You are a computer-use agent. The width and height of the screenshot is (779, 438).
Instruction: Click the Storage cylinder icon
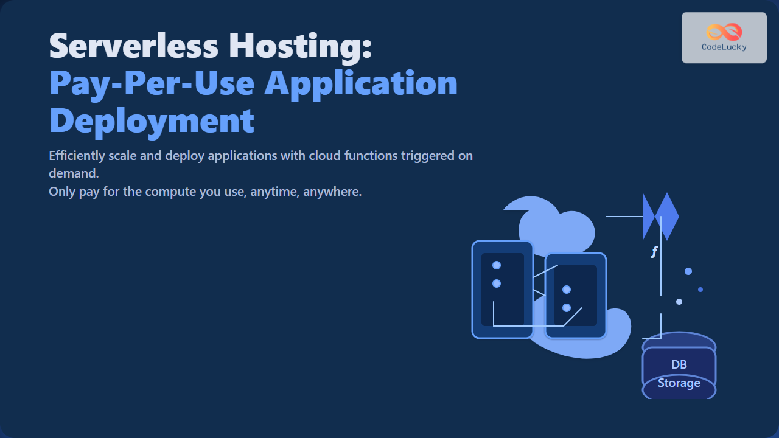click(x=678, y=383)
